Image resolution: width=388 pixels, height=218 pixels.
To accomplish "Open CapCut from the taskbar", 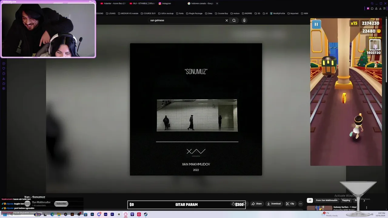I will click(119, 214).
